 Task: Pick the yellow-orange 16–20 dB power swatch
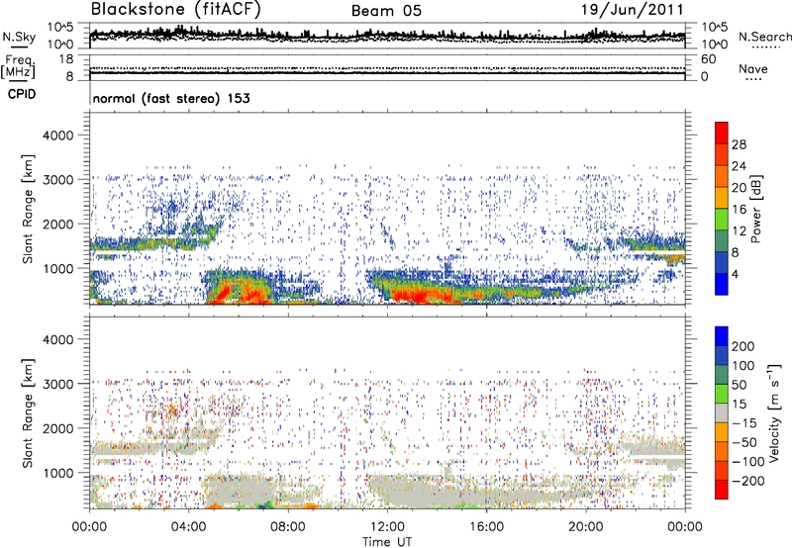coord(722,198)
